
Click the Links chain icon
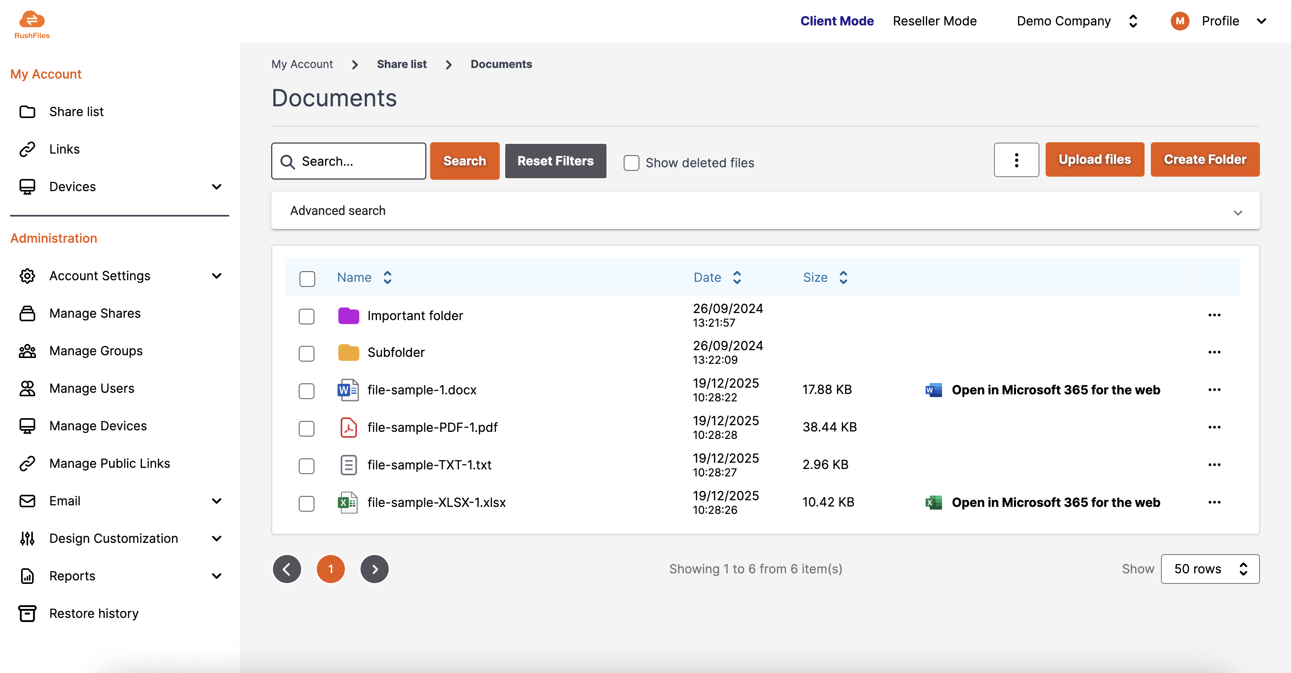[28, 149]
